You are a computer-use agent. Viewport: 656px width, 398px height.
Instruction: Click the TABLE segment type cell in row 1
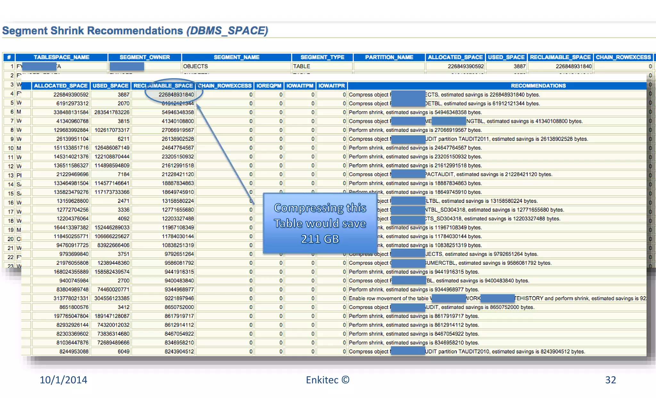[x=301, y=66]
